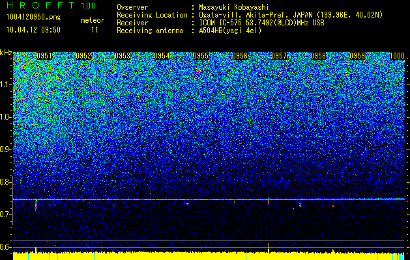Click the meteor echo trace near 0951
This screenshot has width=410, height=260.
36,205
